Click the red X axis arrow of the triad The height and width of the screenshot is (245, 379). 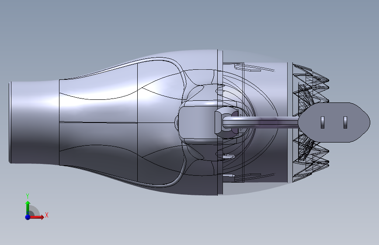37,217
